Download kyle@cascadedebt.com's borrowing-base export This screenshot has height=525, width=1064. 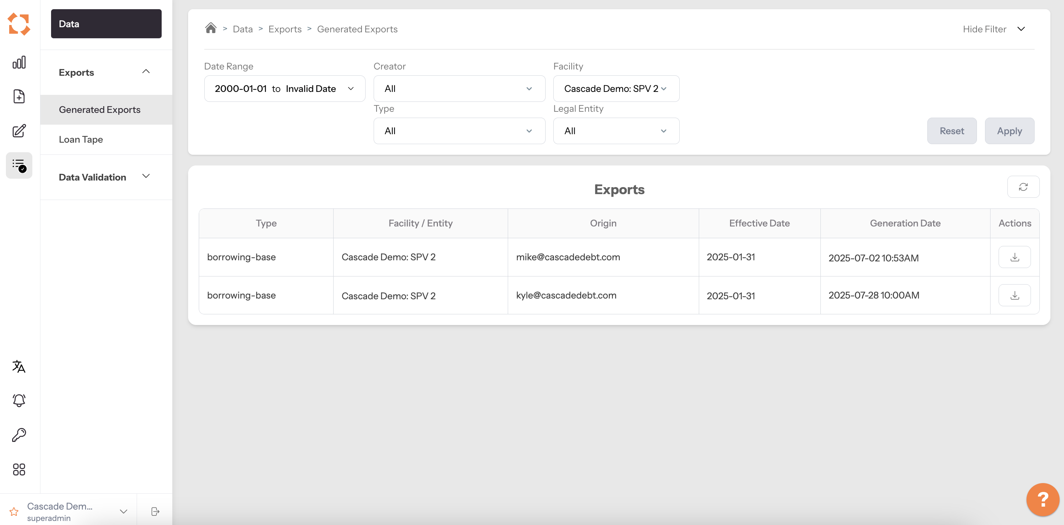pyautogui.click(x=1014, y=295)
